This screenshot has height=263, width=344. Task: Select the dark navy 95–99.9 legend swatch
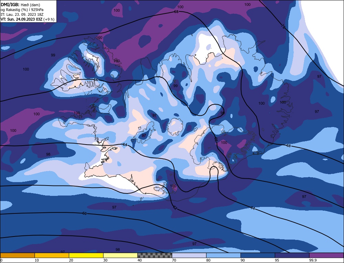tap(292, 255)
